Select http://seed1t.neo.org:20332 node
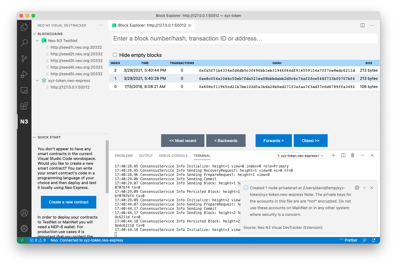 [x=76, y=47]
